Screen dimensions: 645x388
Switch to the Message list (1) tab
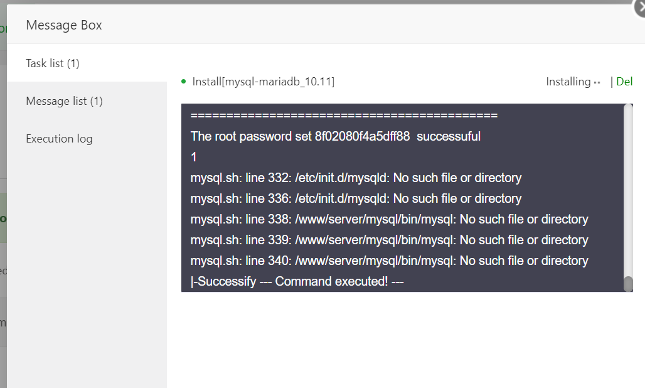[x=64, y=101]
